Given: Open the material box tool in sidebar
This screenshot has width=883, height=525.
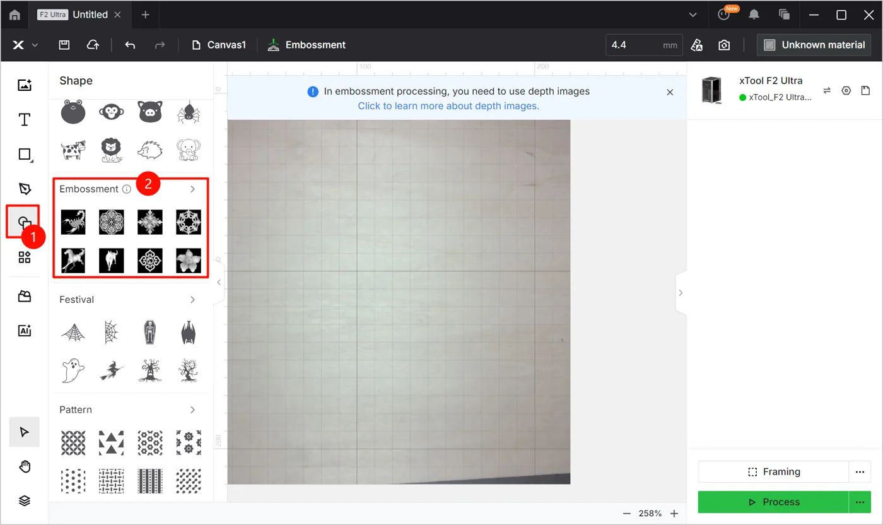Looking at the screenshot, I should coord(25,297).
